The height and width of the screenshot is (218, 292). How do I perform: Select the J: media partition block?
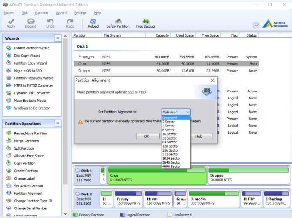(213, 198)
